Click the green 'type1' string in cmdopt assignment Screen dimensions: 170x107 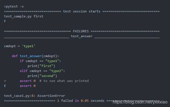29,46
